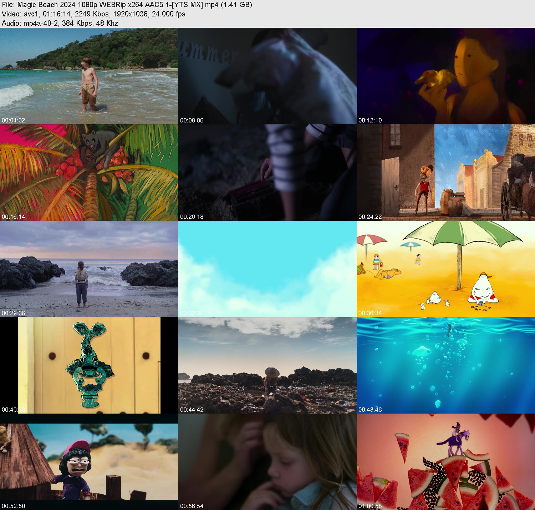Open the thumbnail of boy wading at beach
Viewport: 535px width, 510px height.
tap(89, 76)
